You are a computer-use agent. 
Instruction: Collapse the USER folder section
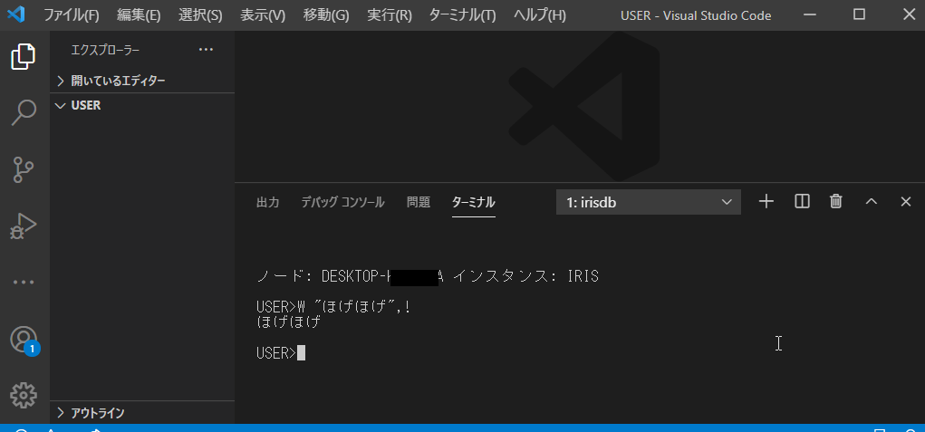85,105
